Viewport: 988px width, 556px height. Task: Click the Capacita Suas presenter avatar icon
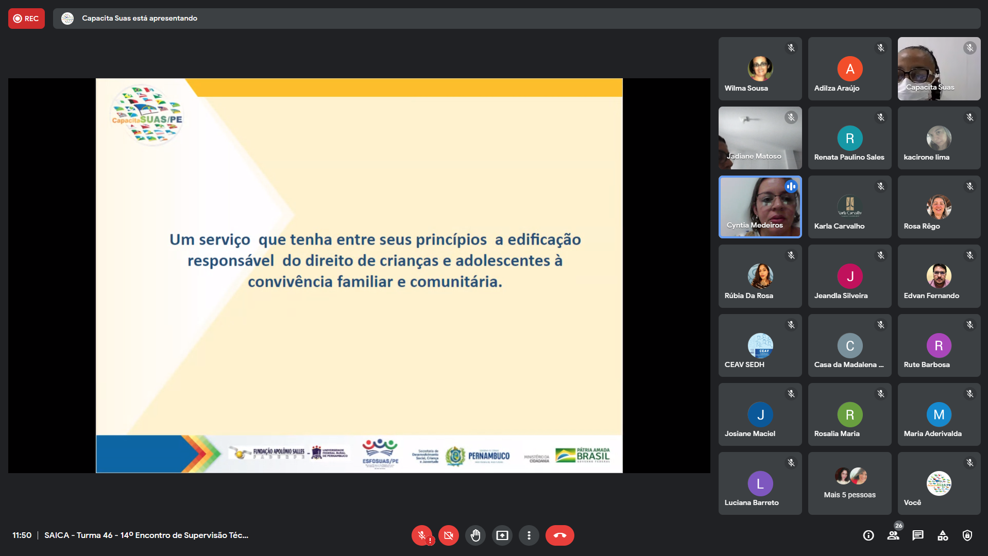point(67,19)
